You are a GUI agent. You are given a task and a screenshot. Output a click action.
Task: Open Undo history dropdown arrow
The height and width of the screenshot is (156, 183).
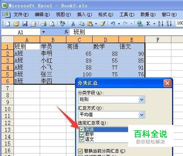119,24
